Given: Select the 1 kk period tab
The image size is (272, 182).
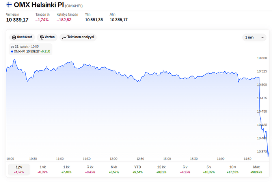Looking at the screenshot, I should coord(67,169).
